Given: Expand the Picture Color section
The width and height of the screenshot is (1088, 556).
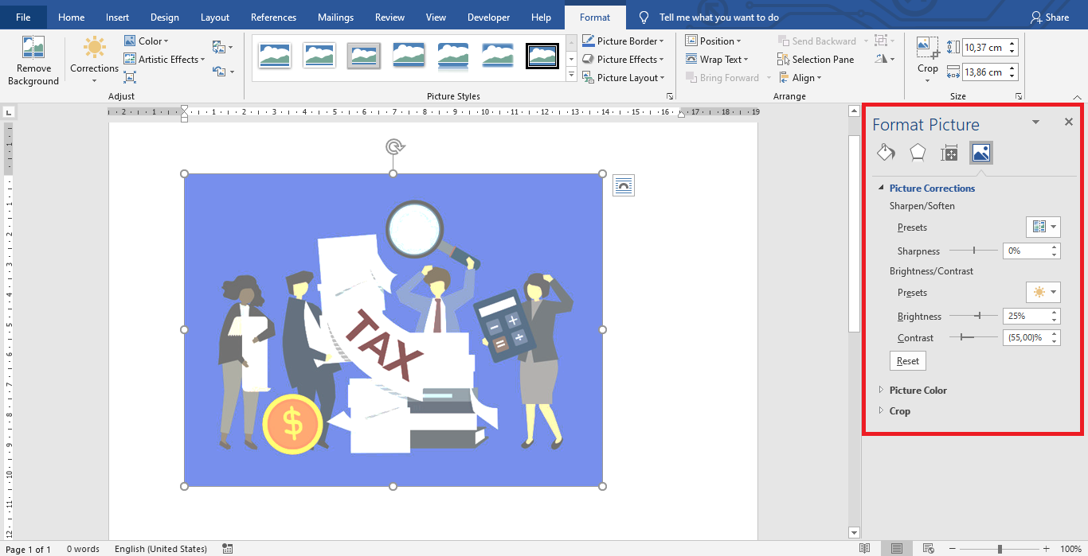Looking at the screenshot, I should 918,391.
